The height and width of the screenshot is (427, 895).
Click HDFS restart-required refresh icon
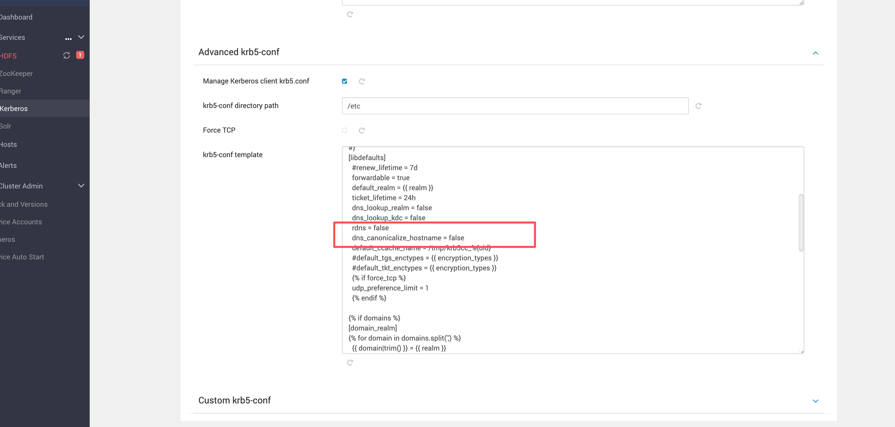point(66,55)
